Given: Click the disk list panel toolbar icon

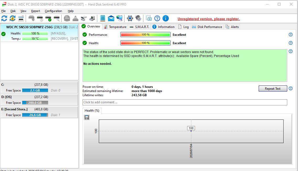Looking at the screenshot, I should [x=21, y=18].
